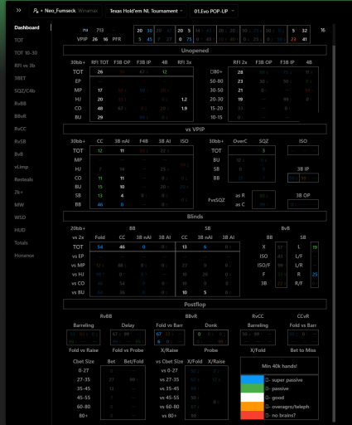Click 50-80 row RFI 2x value 23
The width and height of the screenshot is (352, 425).
240,81
